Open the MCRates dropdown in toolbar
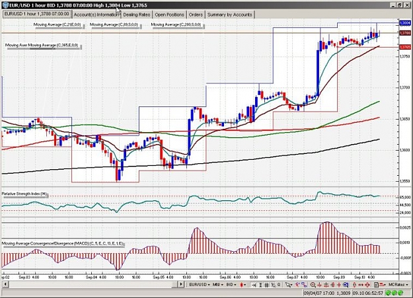 click(x=398, y=285)
